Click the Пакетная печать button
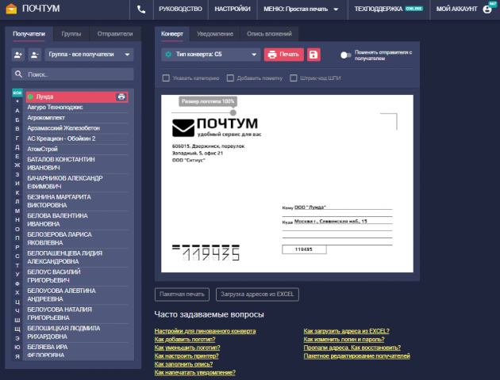This screenshot has width=500, height=380. point(182,294)
